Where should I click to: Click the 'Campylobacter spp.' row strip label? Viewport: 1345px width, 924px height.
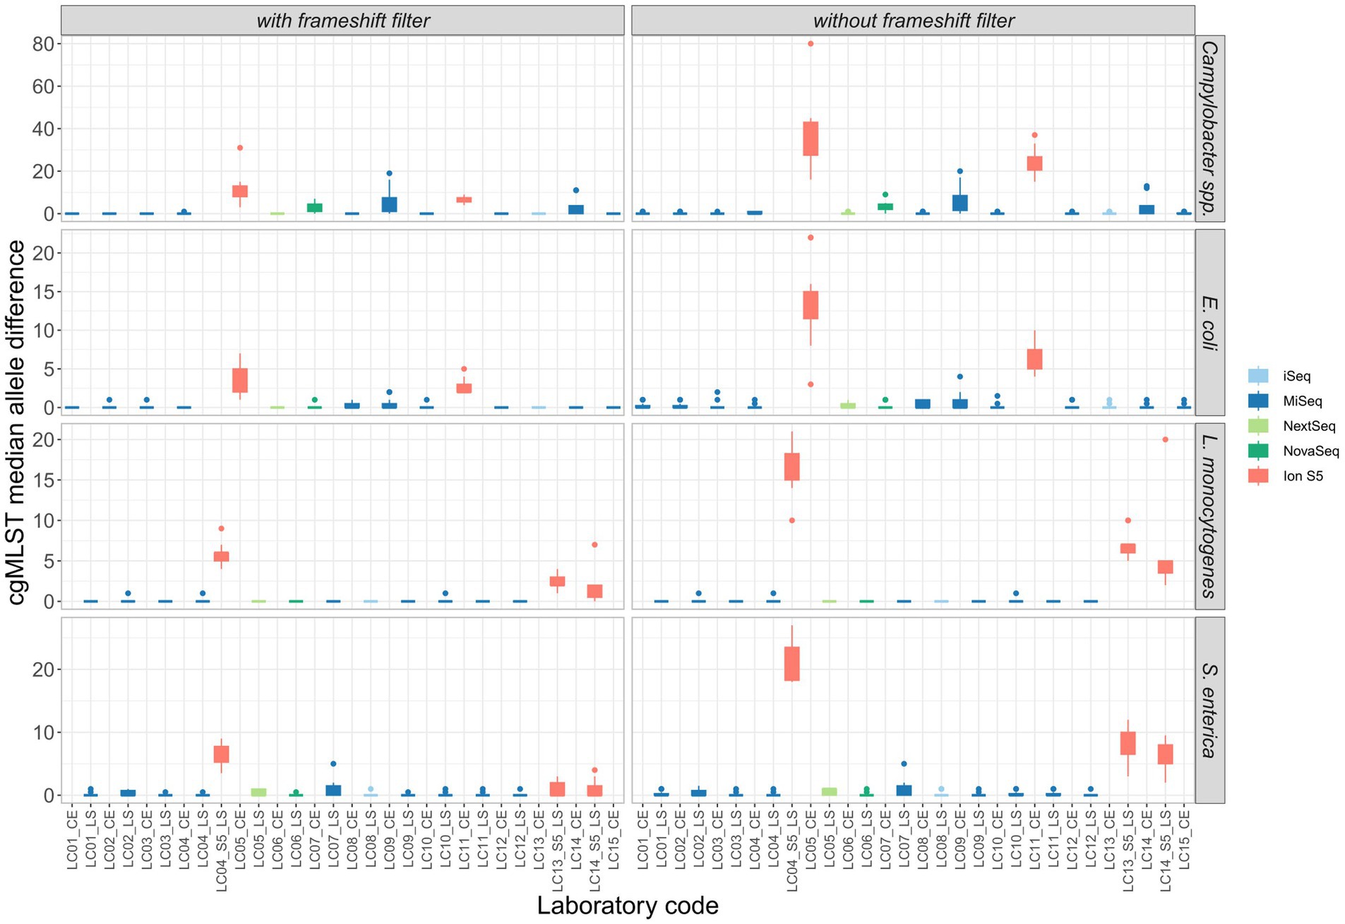(1209, 129)
